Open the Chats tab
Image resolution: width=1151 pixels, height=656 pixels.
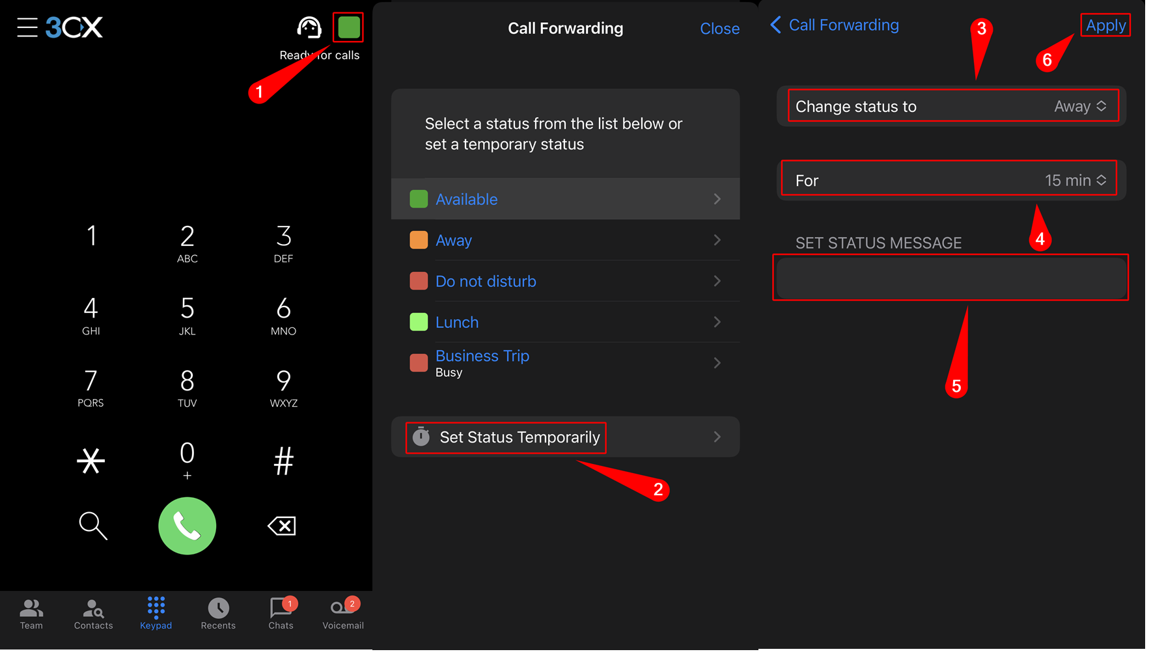coord(281,612)
